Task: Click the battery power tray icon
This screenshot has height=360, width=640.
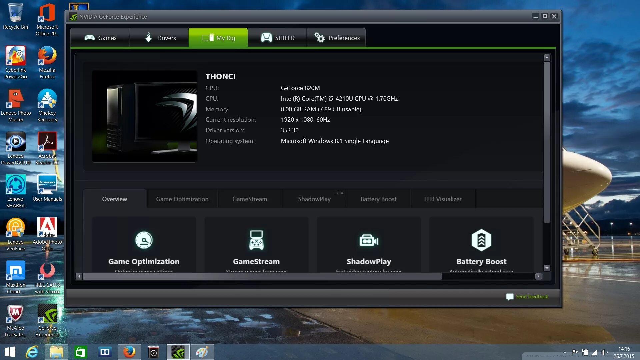Action: 585,352
